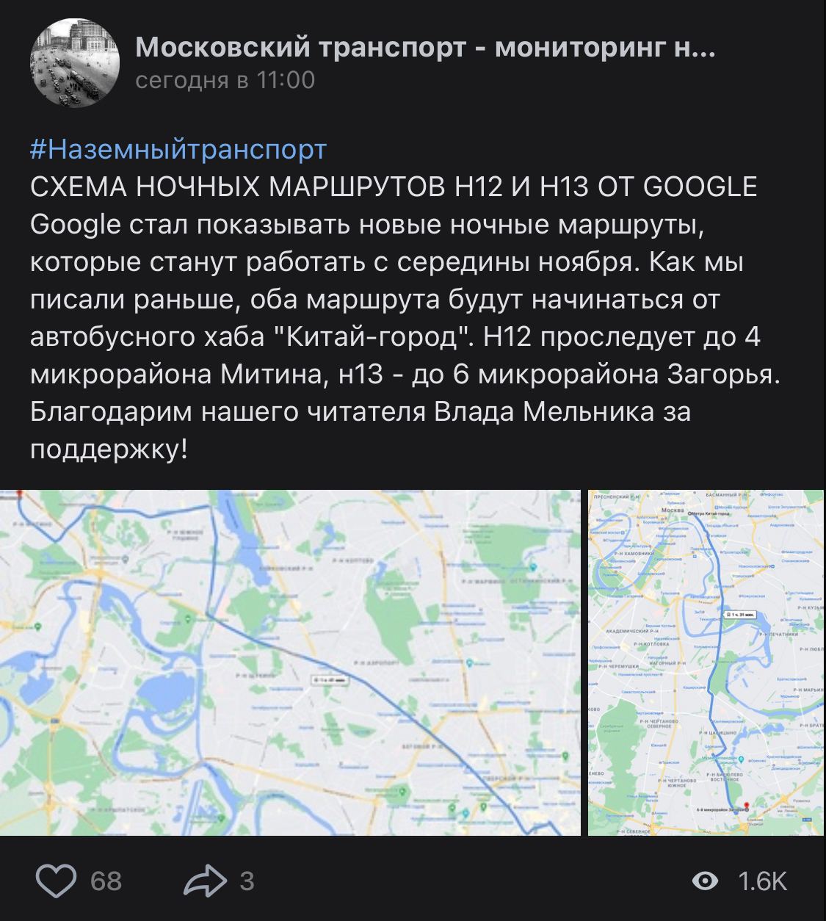Click the share count 3
The height and width of the screenshot is (921, 826).
coord(247,881)
